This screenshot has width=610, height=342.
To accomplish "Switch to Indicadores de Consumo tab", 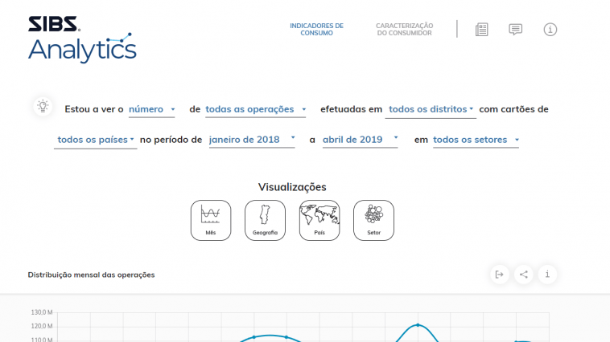I will [x=316, y=29].
